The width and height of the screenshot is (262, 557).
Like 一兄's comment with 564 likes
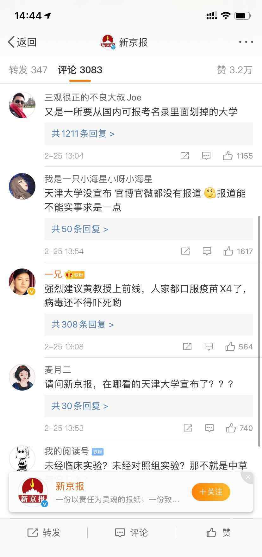230,347
